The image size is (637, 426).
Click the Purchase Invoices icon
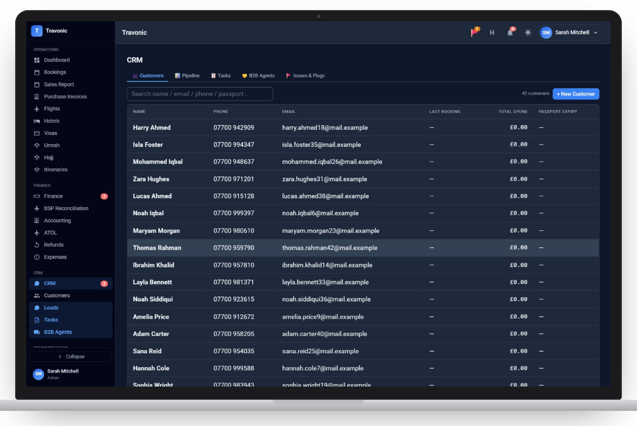pyautogui.click(x=37, y=97)
